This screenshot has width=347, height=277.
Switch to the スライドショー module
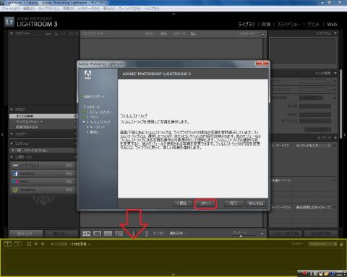tap(288, 25)
